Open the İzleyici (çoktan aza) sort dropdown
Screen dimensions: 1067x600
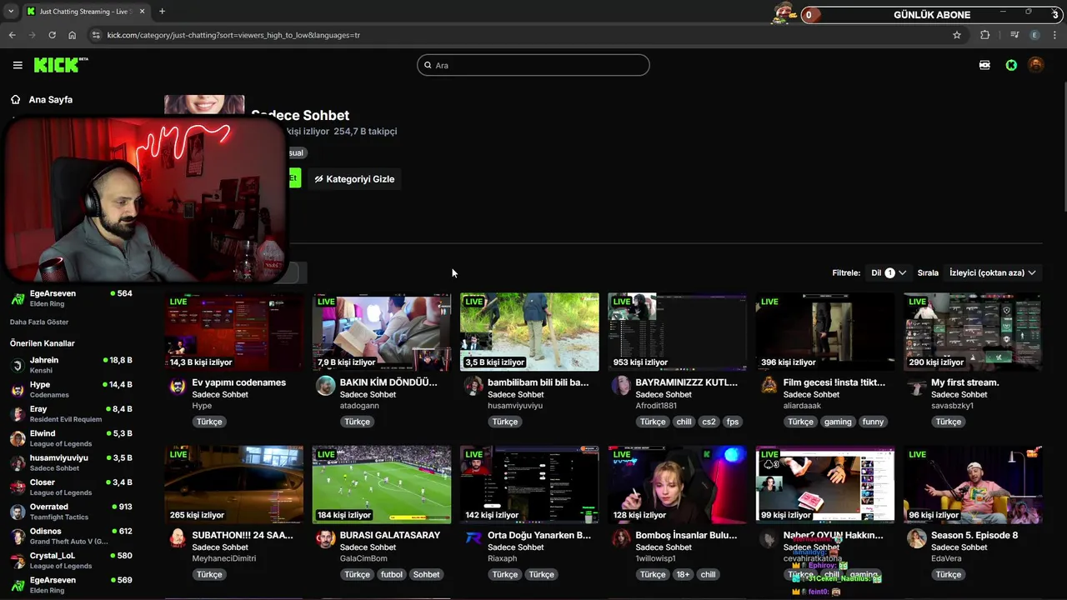992,272
